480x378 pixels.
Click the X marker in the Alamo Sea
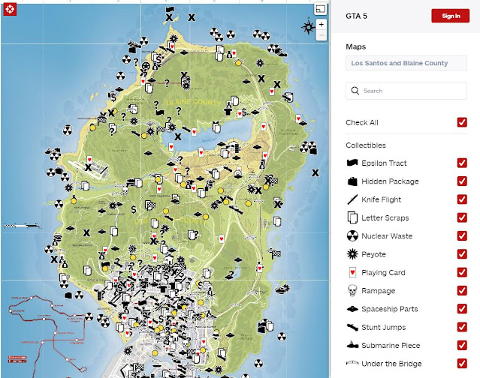pos(178,136)
